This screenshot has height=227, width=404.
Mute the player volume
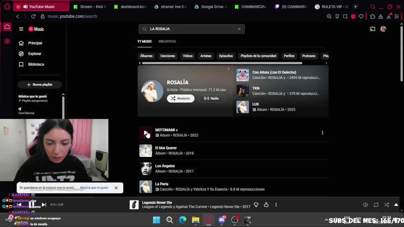pos(365,205)
